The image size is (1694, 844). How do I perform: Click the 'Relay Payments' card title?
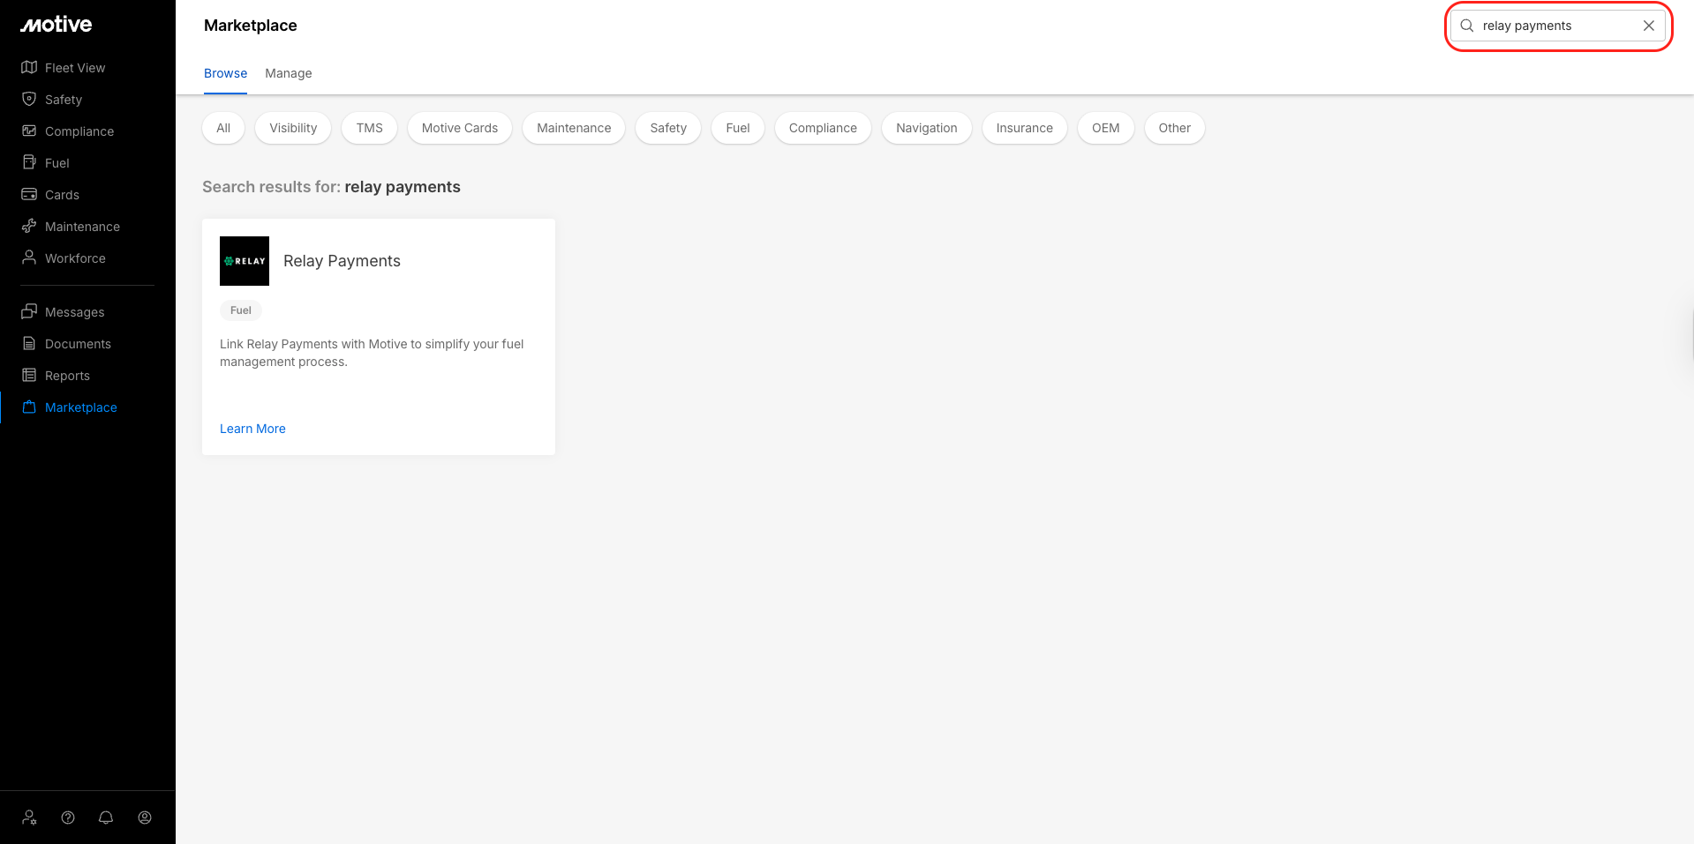(x=342, y=261)
